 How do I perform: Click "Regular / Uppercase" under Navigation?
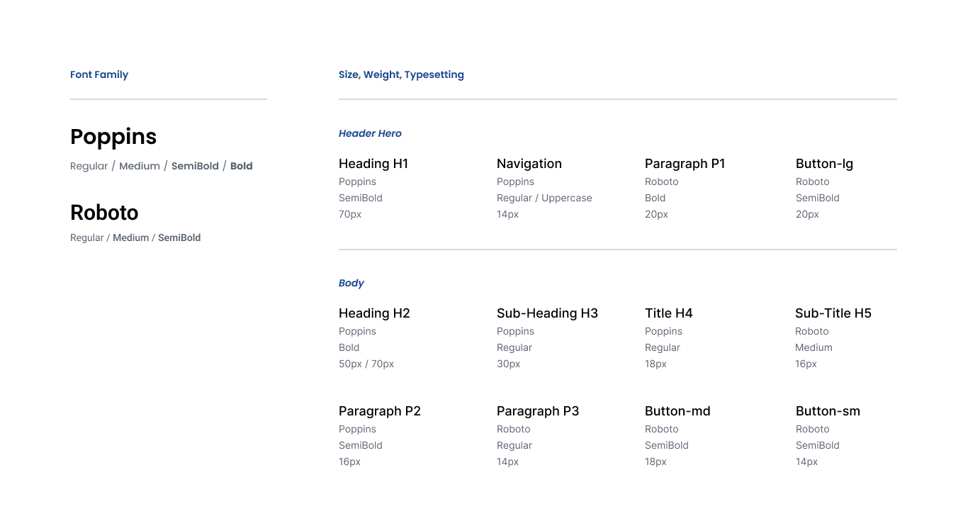[x=544, y=198]
